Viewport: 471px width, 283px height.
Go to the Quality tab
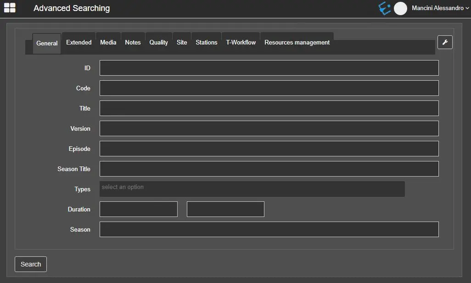point(158,42)
